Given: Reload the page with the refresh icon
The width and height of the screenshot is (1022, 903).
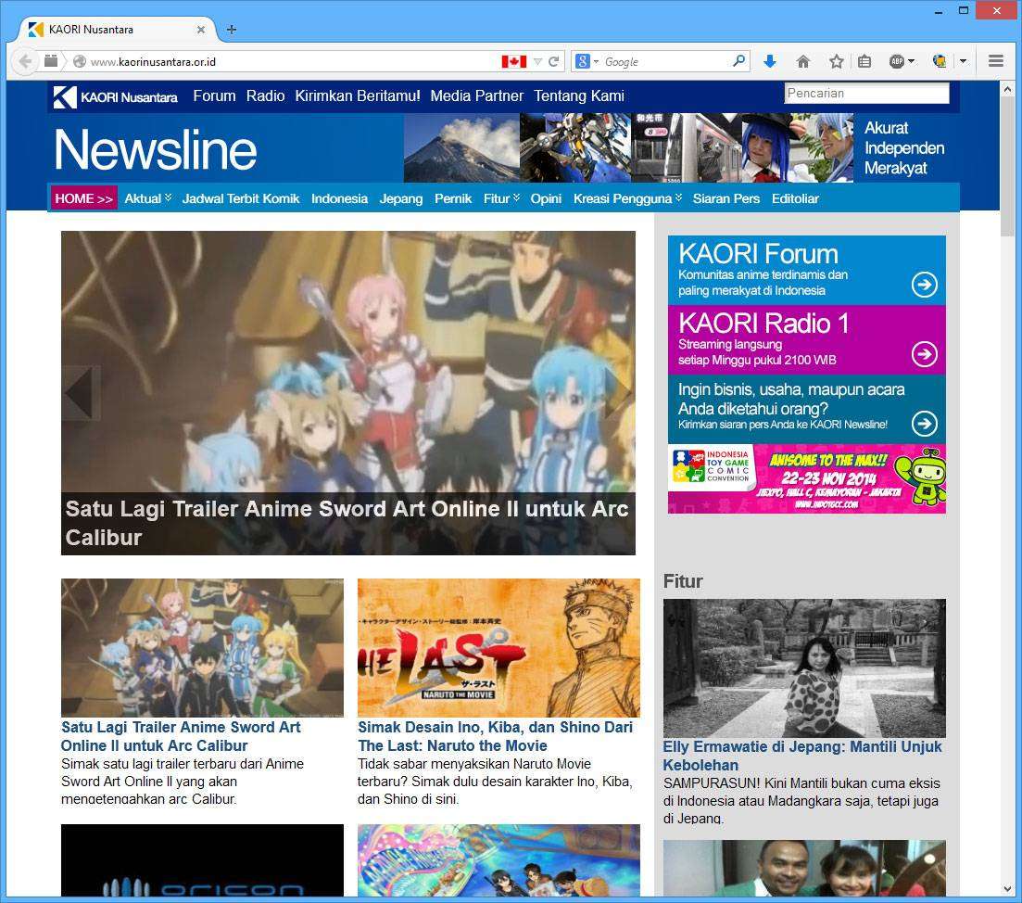Looking at the screenshot, I should pos(554,61).
